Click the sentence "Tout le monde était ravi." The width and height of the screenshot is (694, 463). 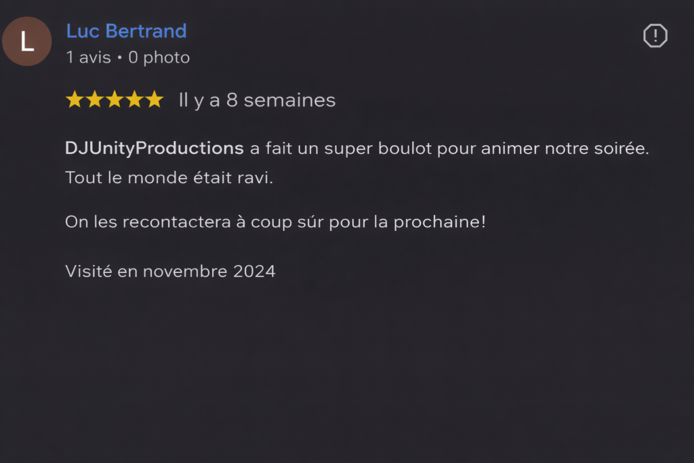click(169, 178)
